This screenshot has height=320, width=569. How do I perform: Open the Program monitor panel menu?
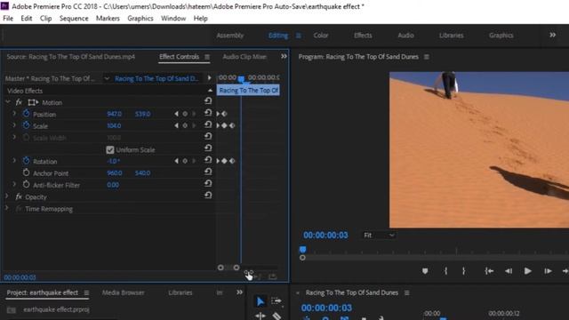click(427, 57)
